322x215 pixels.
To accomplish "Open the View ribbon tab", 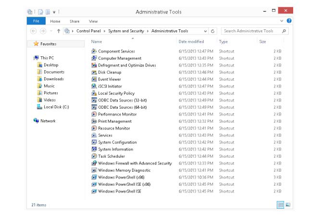I will (93, 21).
